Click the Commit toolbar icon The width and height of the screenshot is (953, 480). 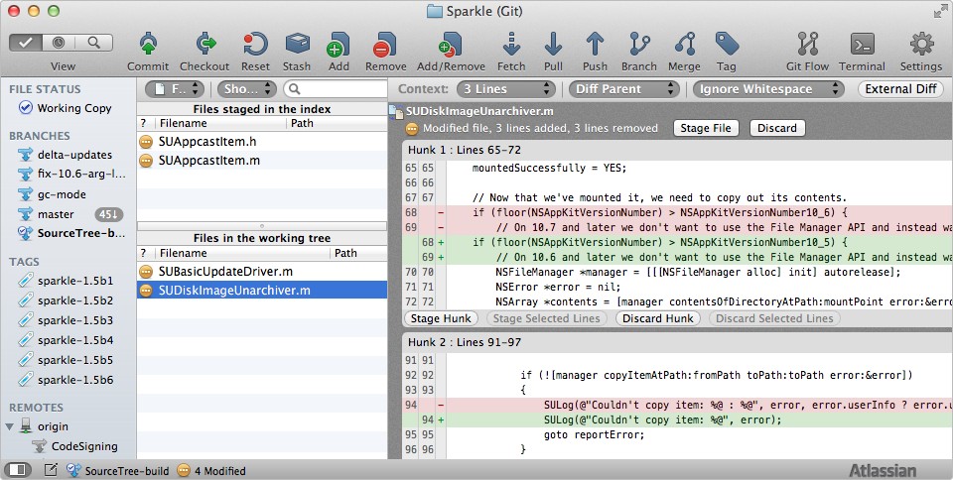coord(147,45)
